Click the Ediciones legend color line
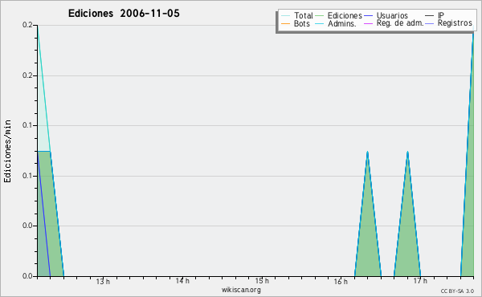 click(x=320, y=16)
